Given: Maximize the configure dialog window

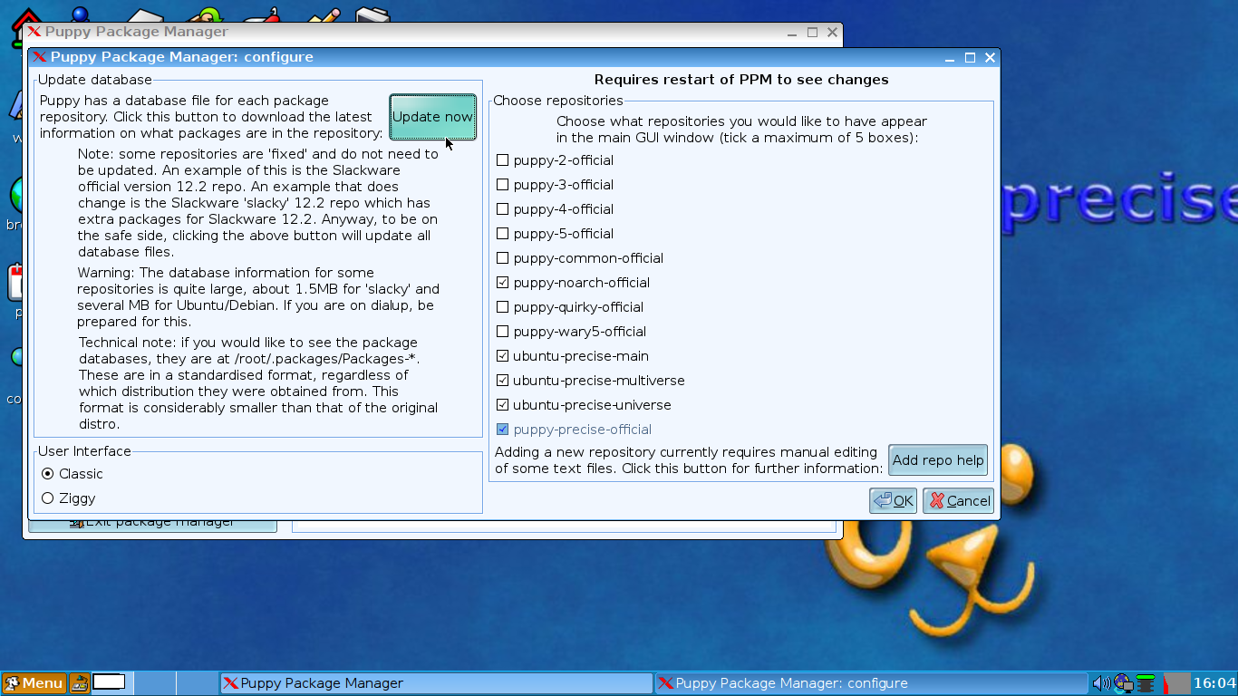Looking at the screenshot, I should pyautogui.click(x=970, y=57).
